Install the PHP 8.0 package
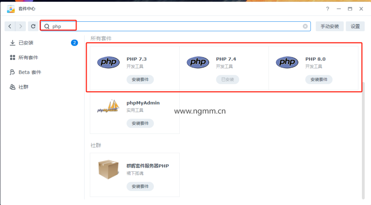This screenshot has height=205, width=371. (319, 79)
